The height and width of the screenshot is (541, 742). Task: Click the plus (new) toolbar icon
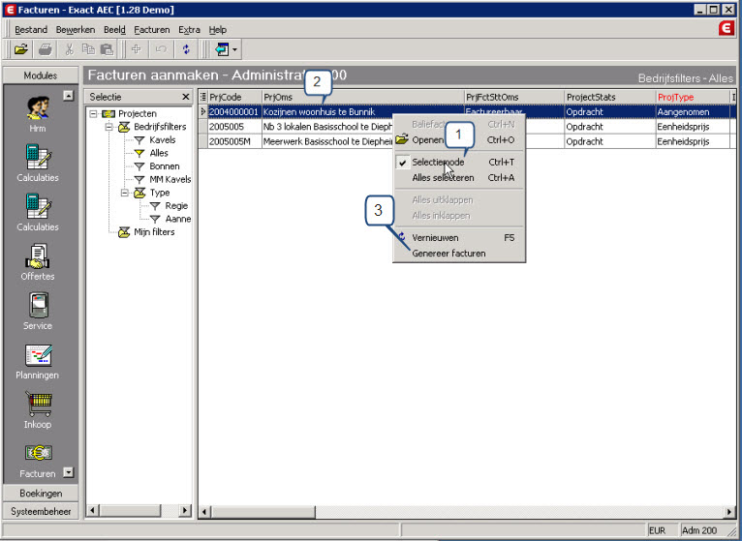click(137, 49)
